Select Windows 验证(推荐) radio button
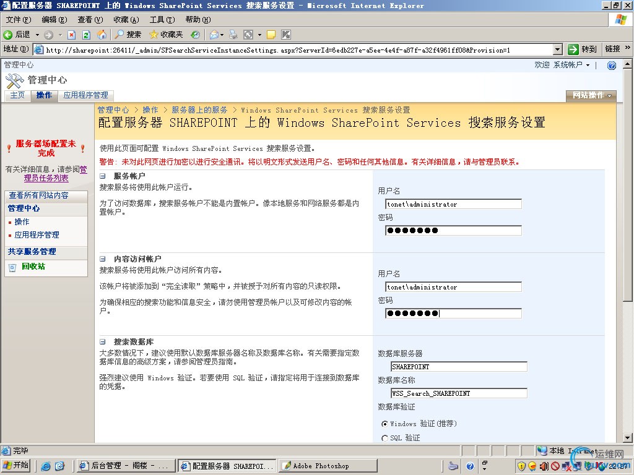 coord(384,424)
